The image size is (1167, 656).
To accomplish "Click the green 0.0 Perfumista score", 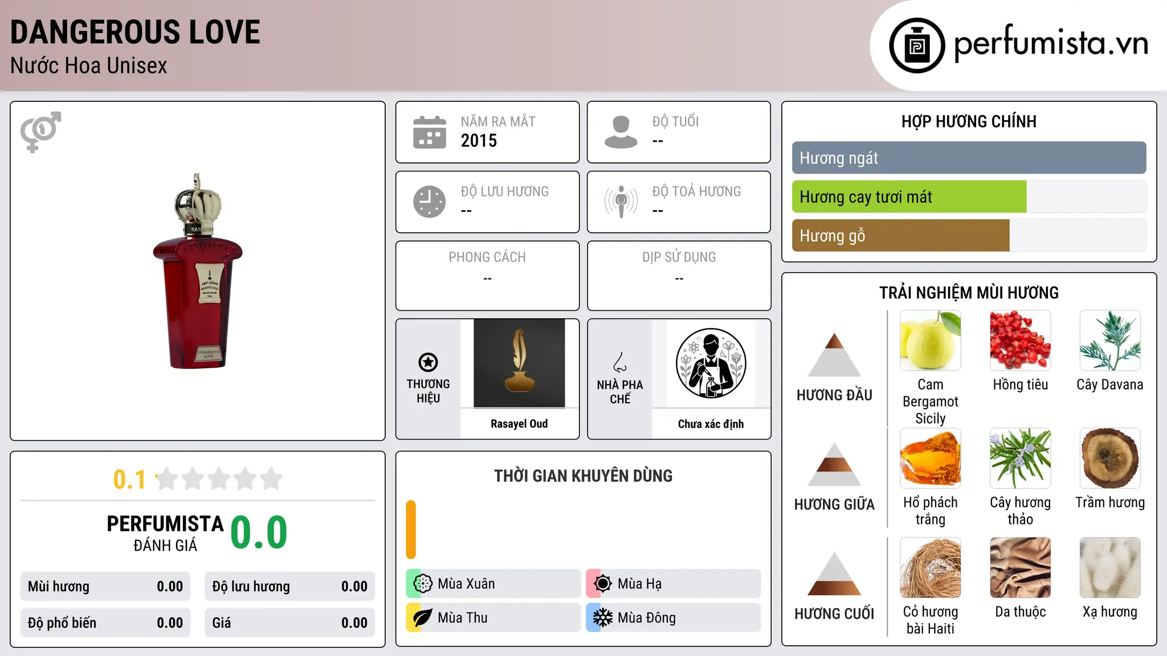I will [x=259, y=532].
